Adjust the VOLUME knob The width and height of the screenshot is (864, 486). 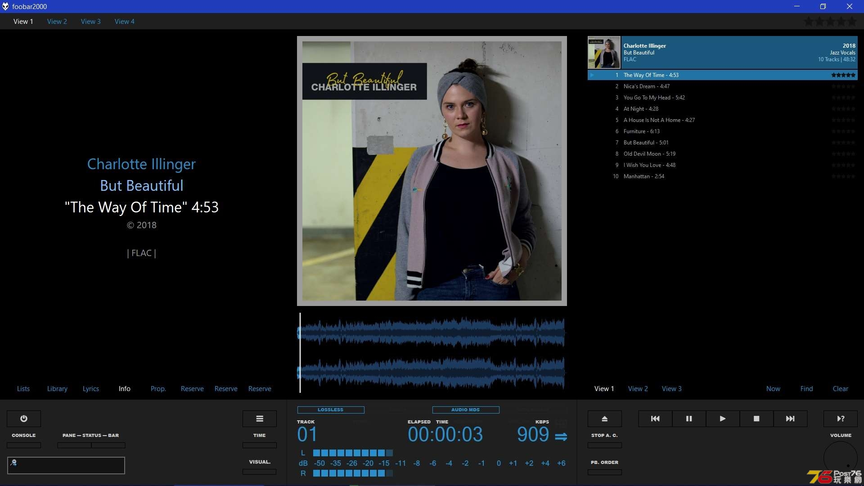tap(841, 458)
